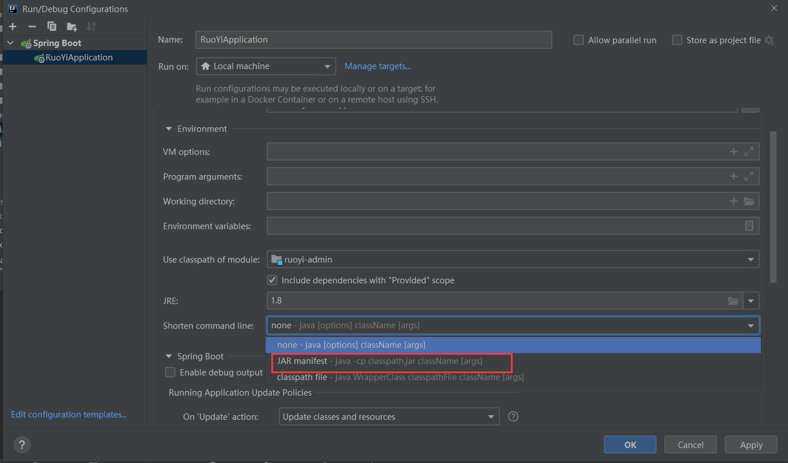Expand the VM options field editor
This screenshot has height=463, width=788.
click(x=748, y=152)
